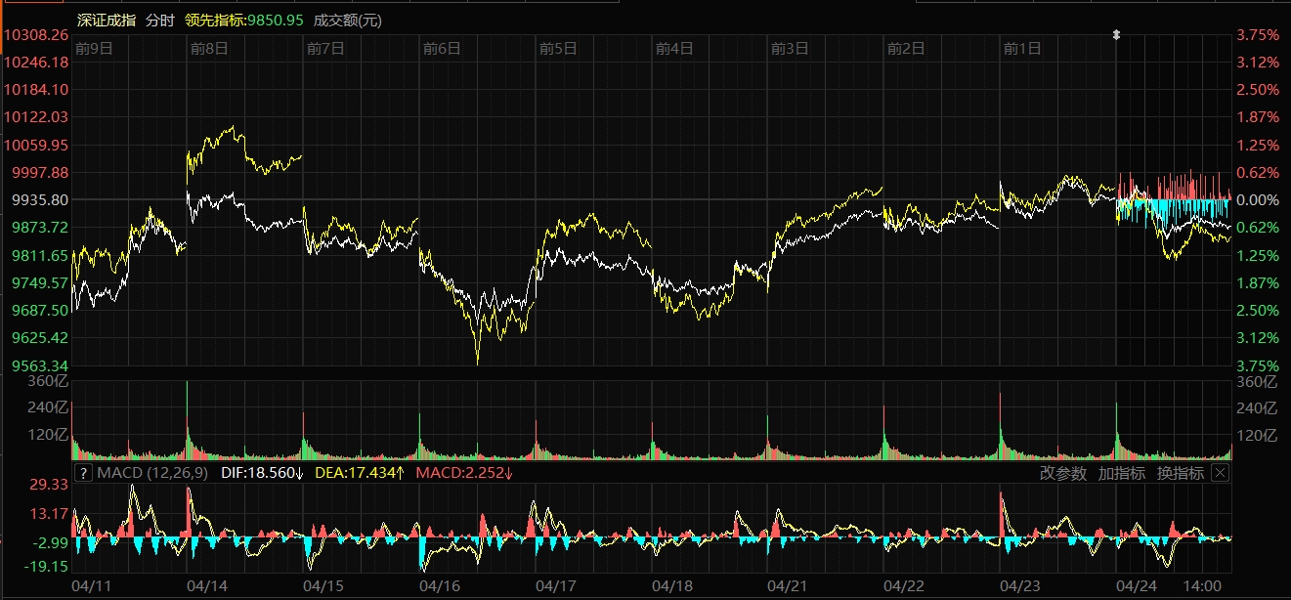Select the 前5日 day marker
Screen dimensions: 1291x600
(x=558, y=47)
